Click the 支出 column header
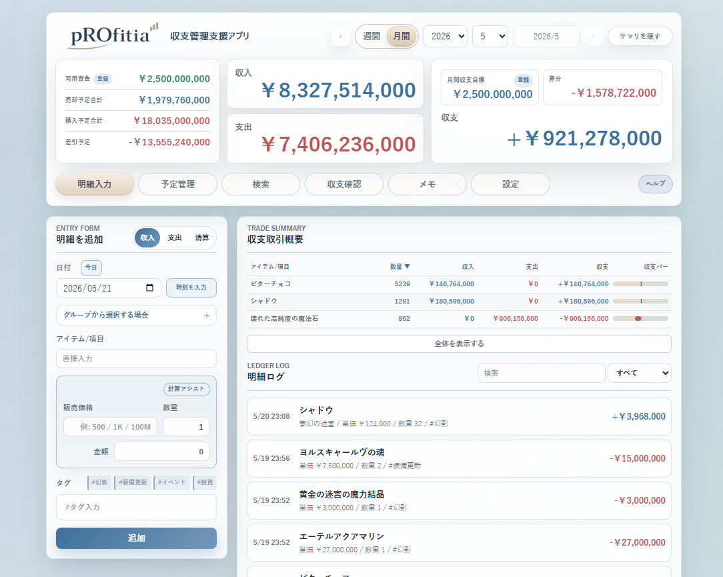 pyautogui.click(x=532, y=267)
